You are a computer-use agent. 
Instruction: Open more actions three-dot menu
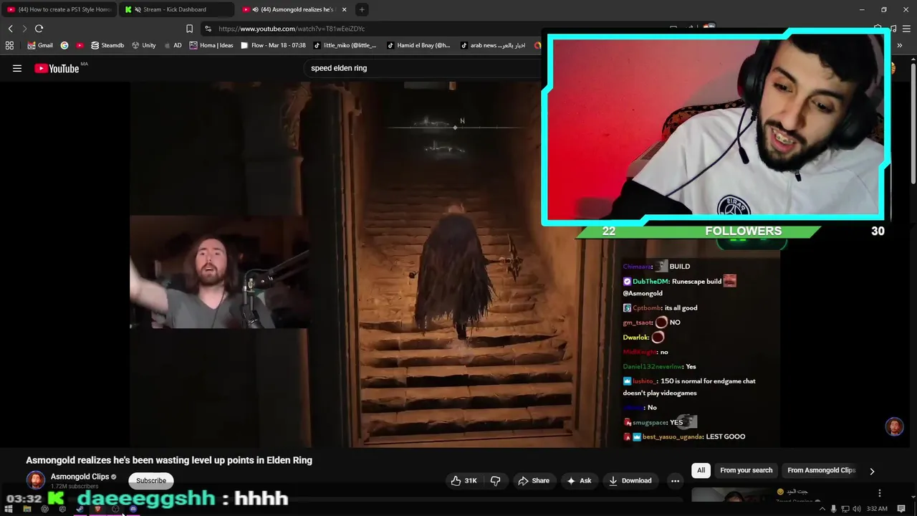(675, 481)
